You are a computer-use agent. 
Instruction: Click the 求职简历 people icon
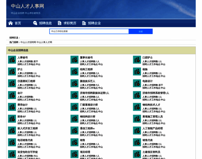pos(60,23)
